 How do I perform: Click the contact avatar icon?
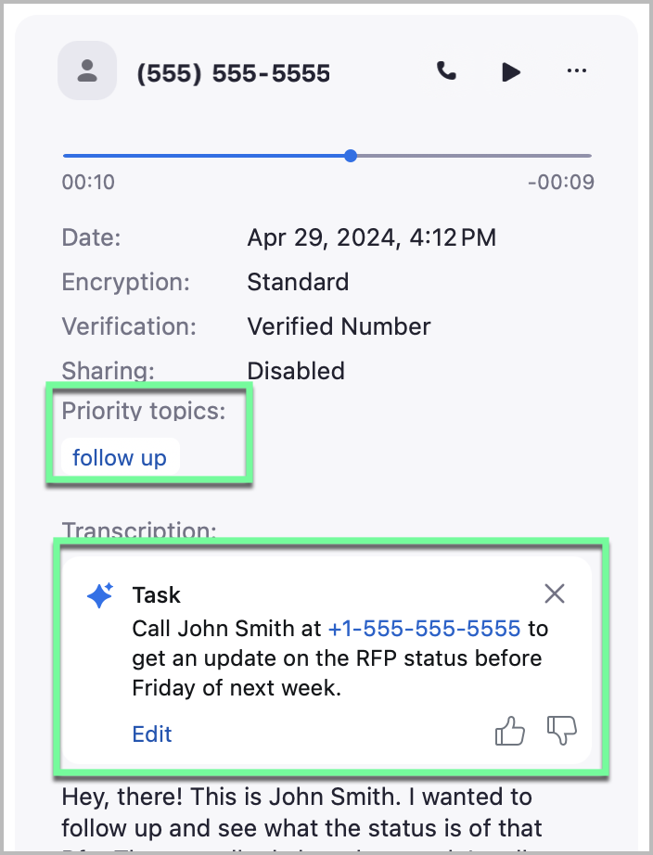point(87,71)
